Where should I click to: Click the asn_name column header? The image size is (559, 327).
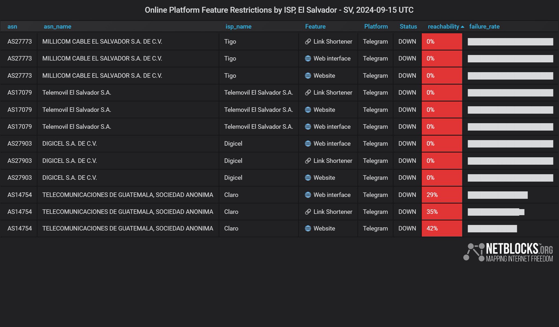57,26
